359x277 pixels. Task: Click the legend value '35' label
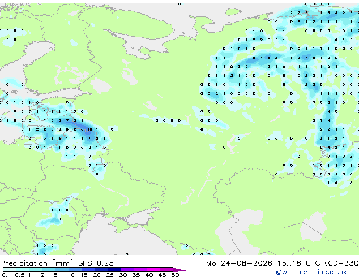tap(136, 275)
